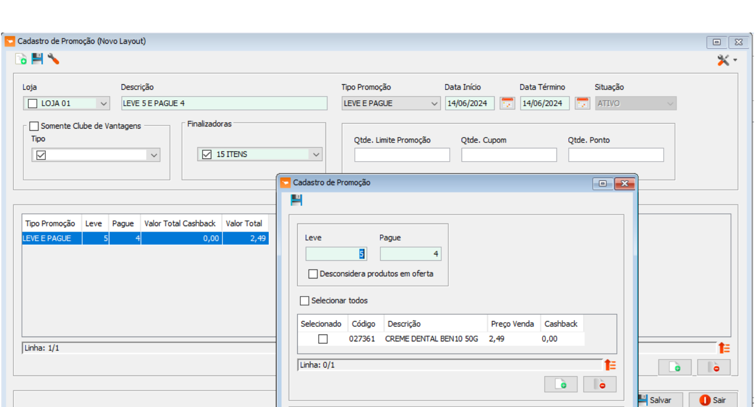Click the Qtde. Limite Promoção input field

[x=402, y=155]
